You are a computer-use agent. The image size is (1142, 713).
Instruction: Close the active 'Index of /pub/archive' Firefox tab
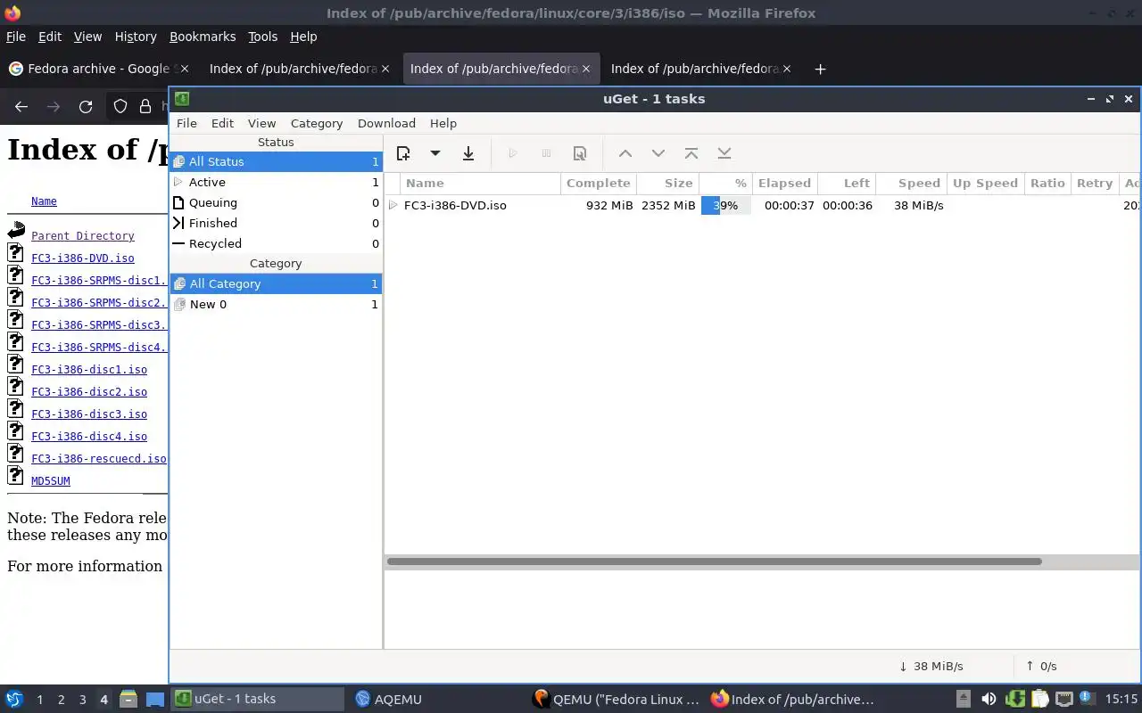[586, 69]
